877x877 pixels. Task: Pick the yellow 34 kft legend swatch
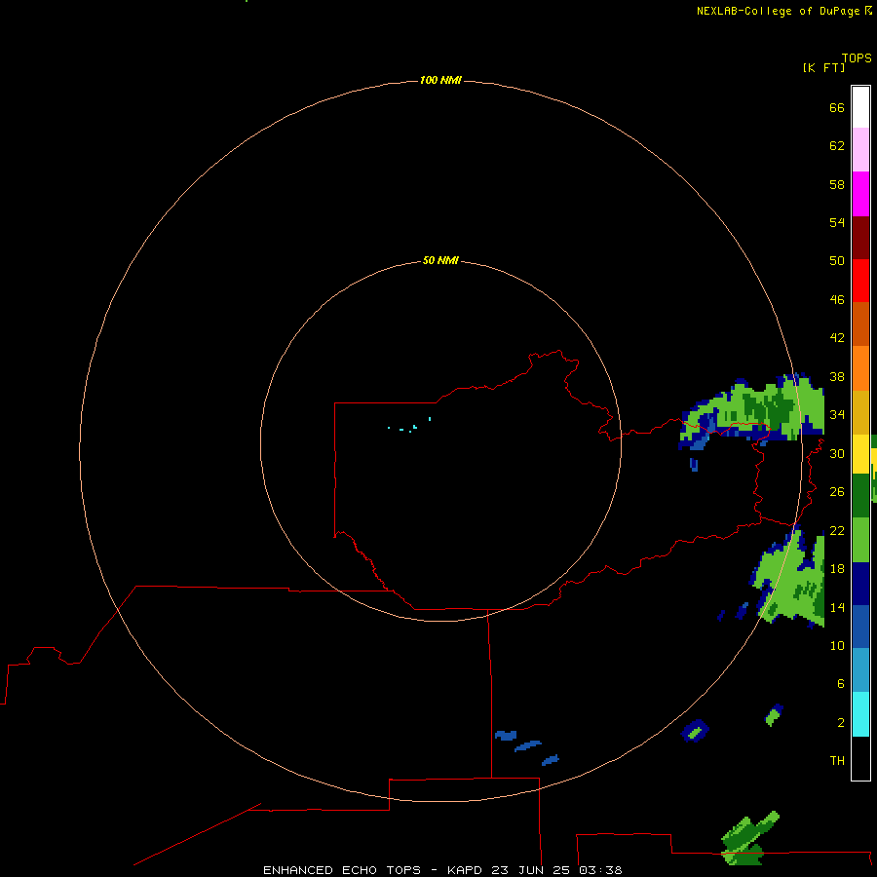(860, 454)
